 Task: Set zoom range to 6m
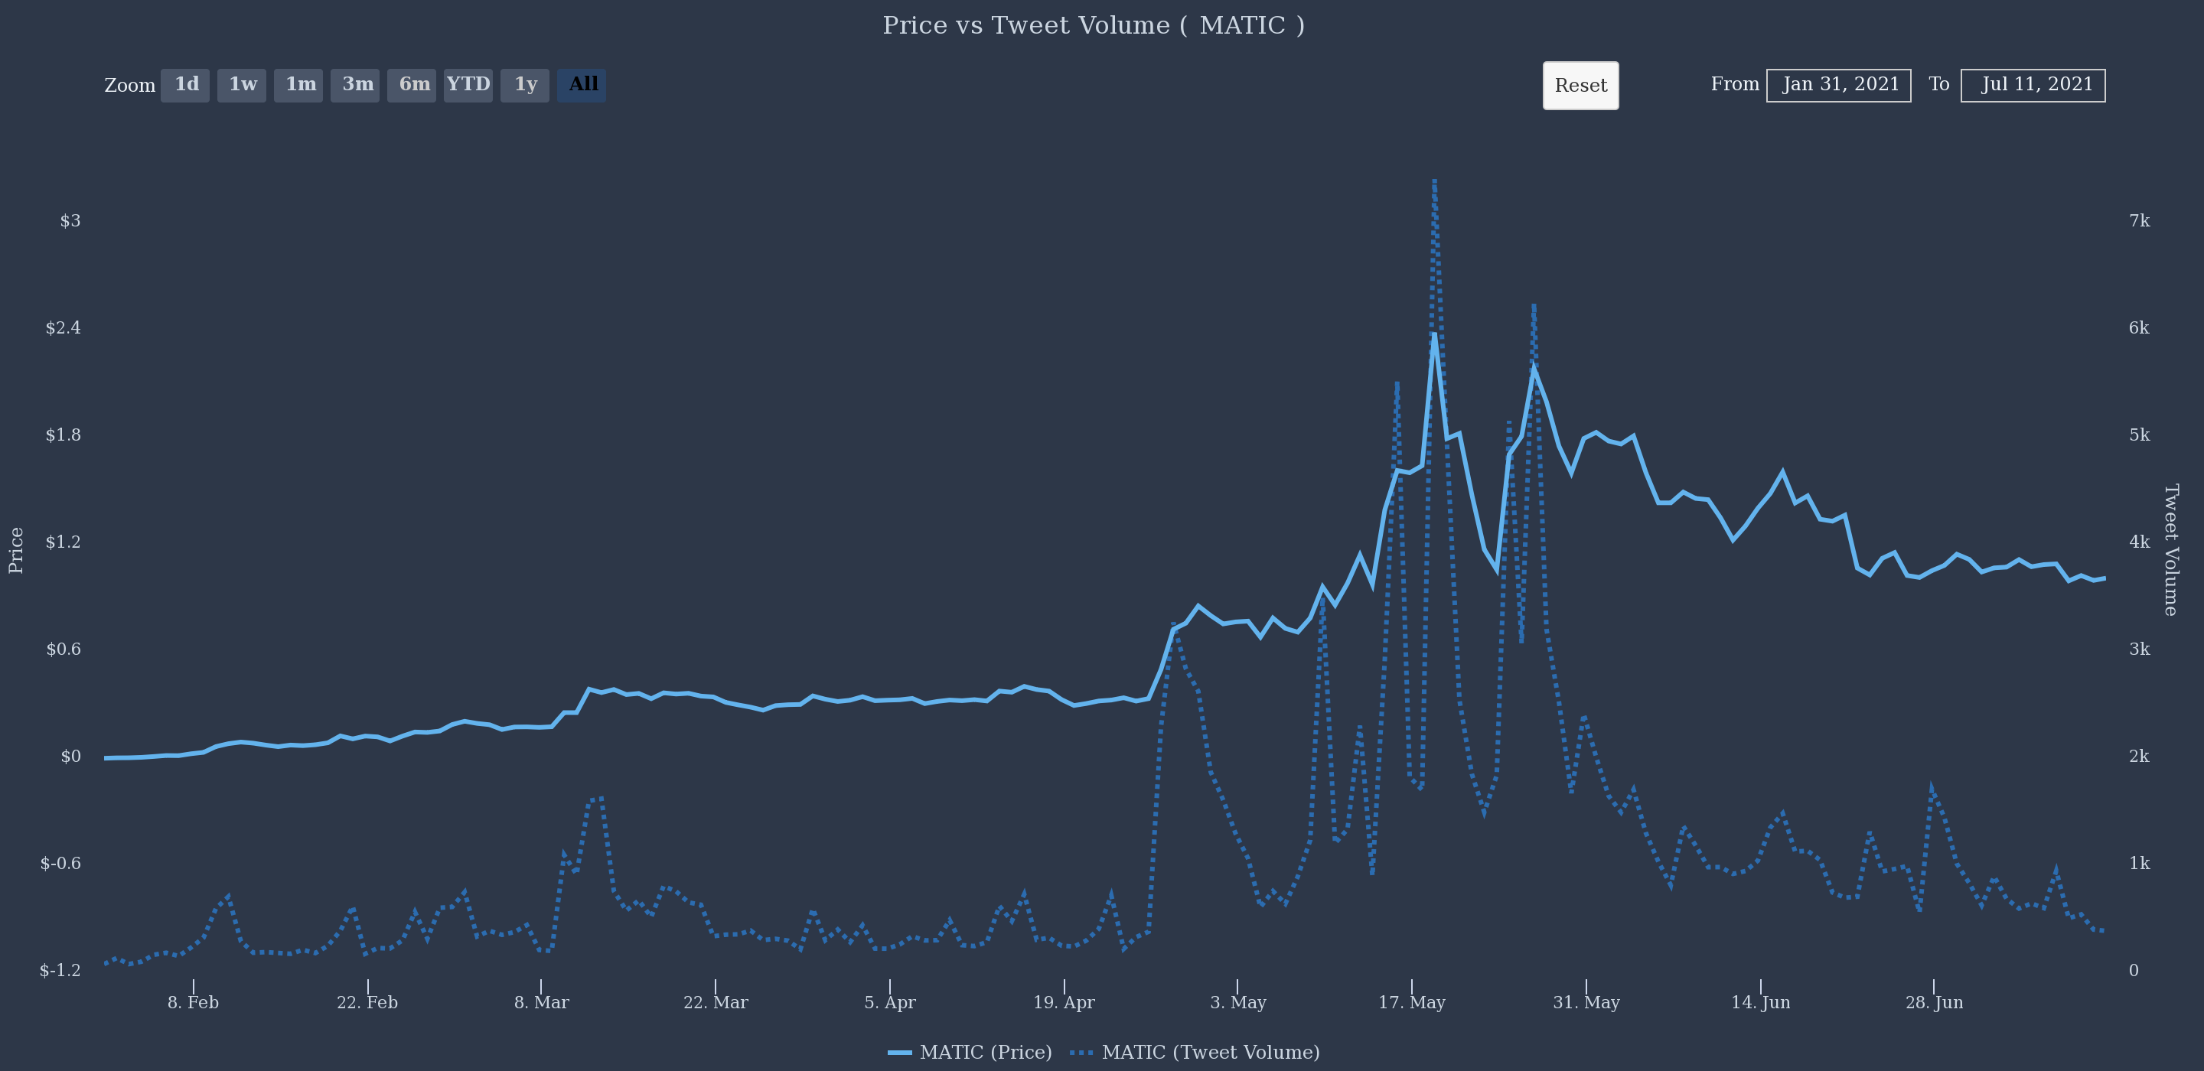coord(412,85)
